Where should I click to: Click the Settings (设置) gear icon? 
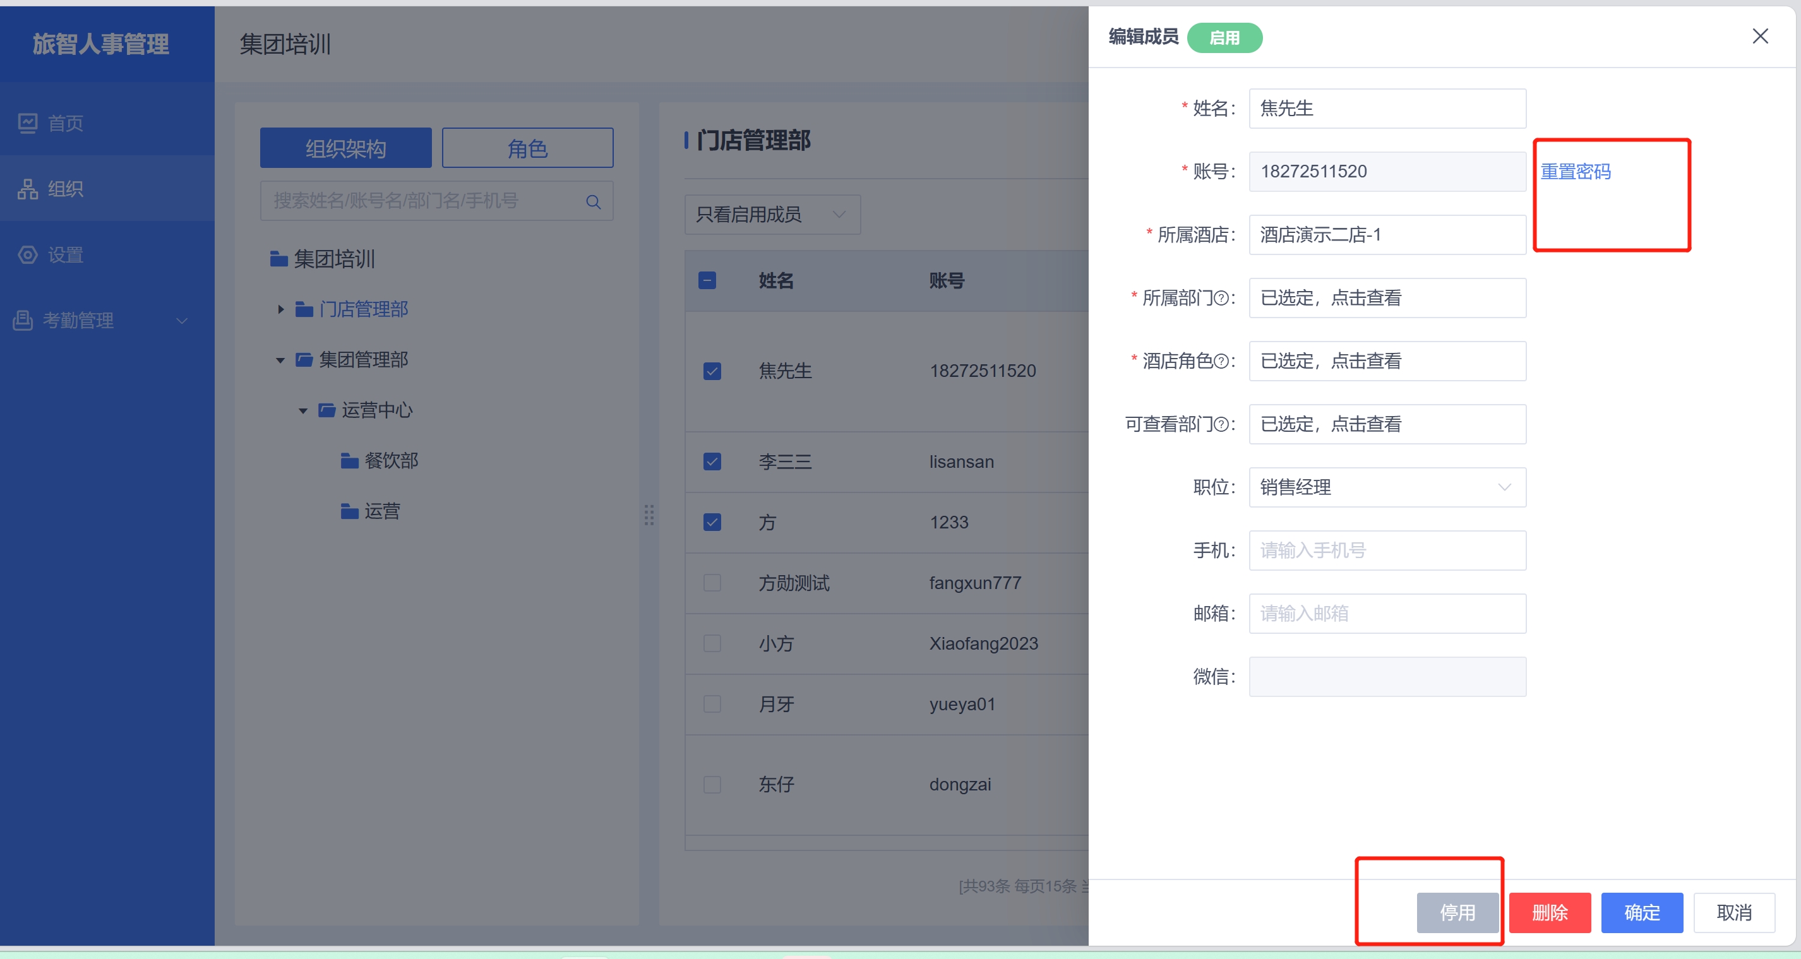tap(27, 254)
